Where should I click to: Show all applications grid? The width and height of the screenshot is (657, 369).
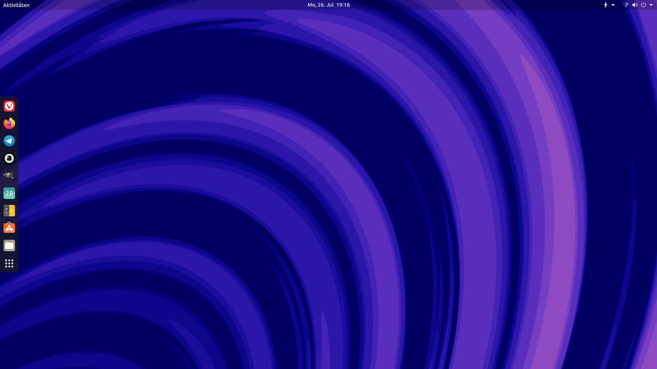[9, 263]
